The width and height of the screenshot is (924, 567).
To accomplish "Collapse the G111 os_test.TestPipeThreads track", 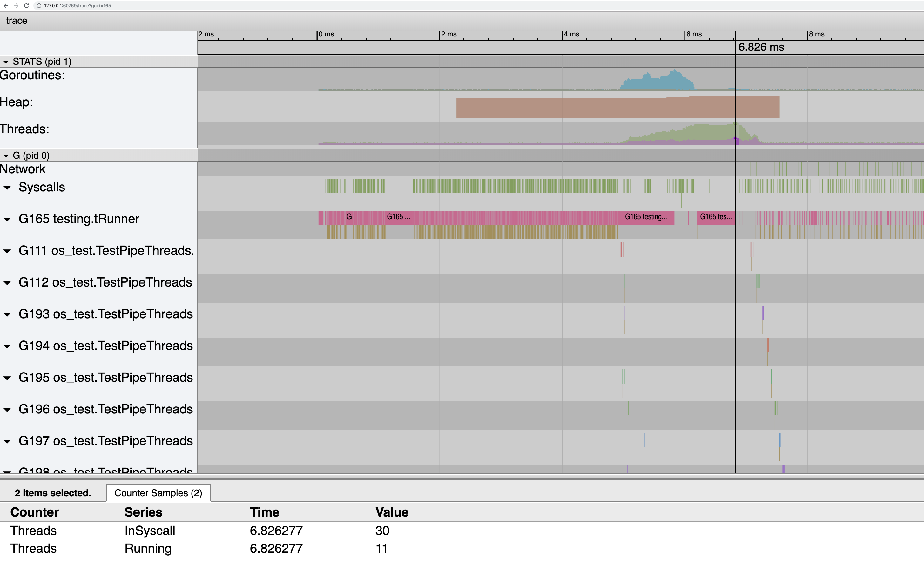I will [x=7, y=251].
